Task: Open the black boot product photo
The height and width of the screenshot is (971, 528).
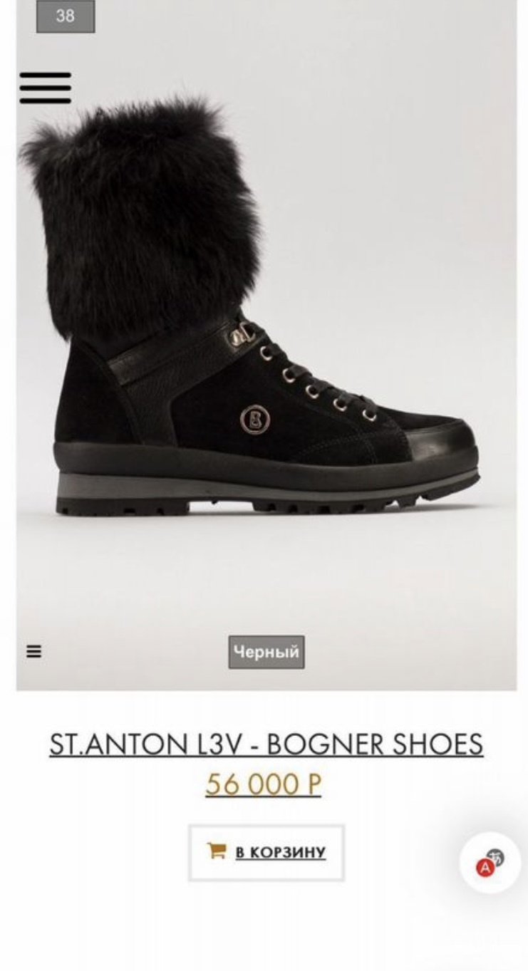Action: (266, 345)
